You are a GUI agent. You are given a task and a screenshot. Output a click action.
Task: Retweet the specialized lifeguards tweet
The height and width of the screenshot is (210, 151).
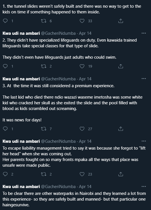point(44,66)
